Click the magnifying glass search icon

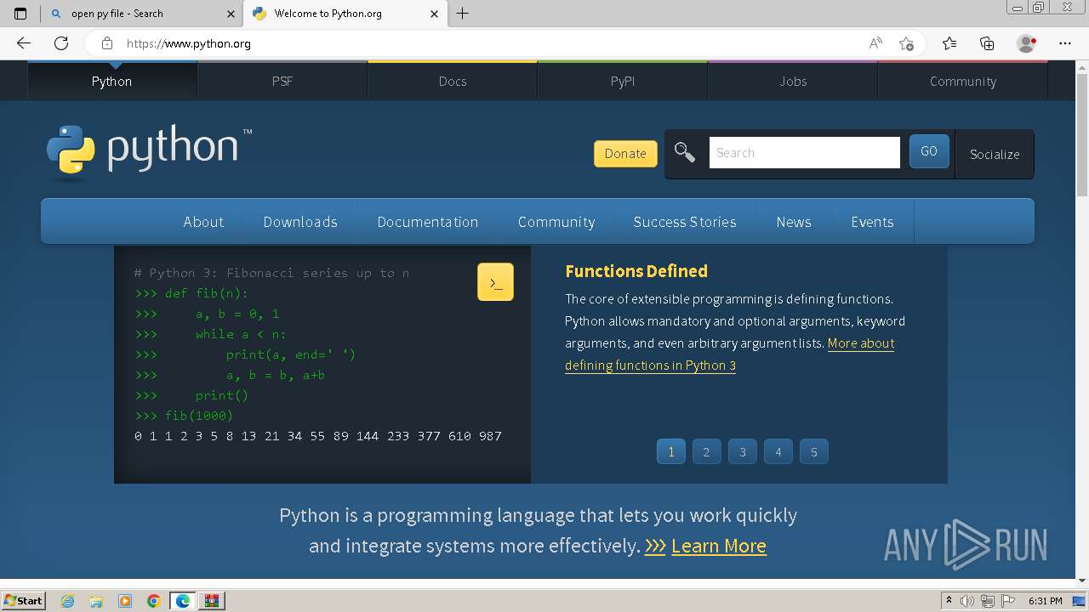click(685, 152)
